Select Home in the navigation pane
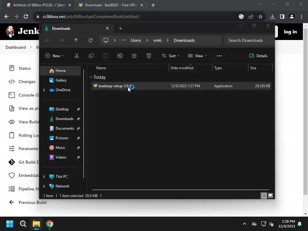The width and height of the screenshot is (308, 231). (x=60, y=71)
